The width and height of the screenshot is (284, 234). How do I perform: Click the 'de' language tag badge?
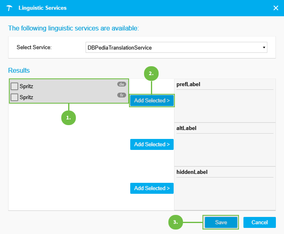tap(121, 84)
